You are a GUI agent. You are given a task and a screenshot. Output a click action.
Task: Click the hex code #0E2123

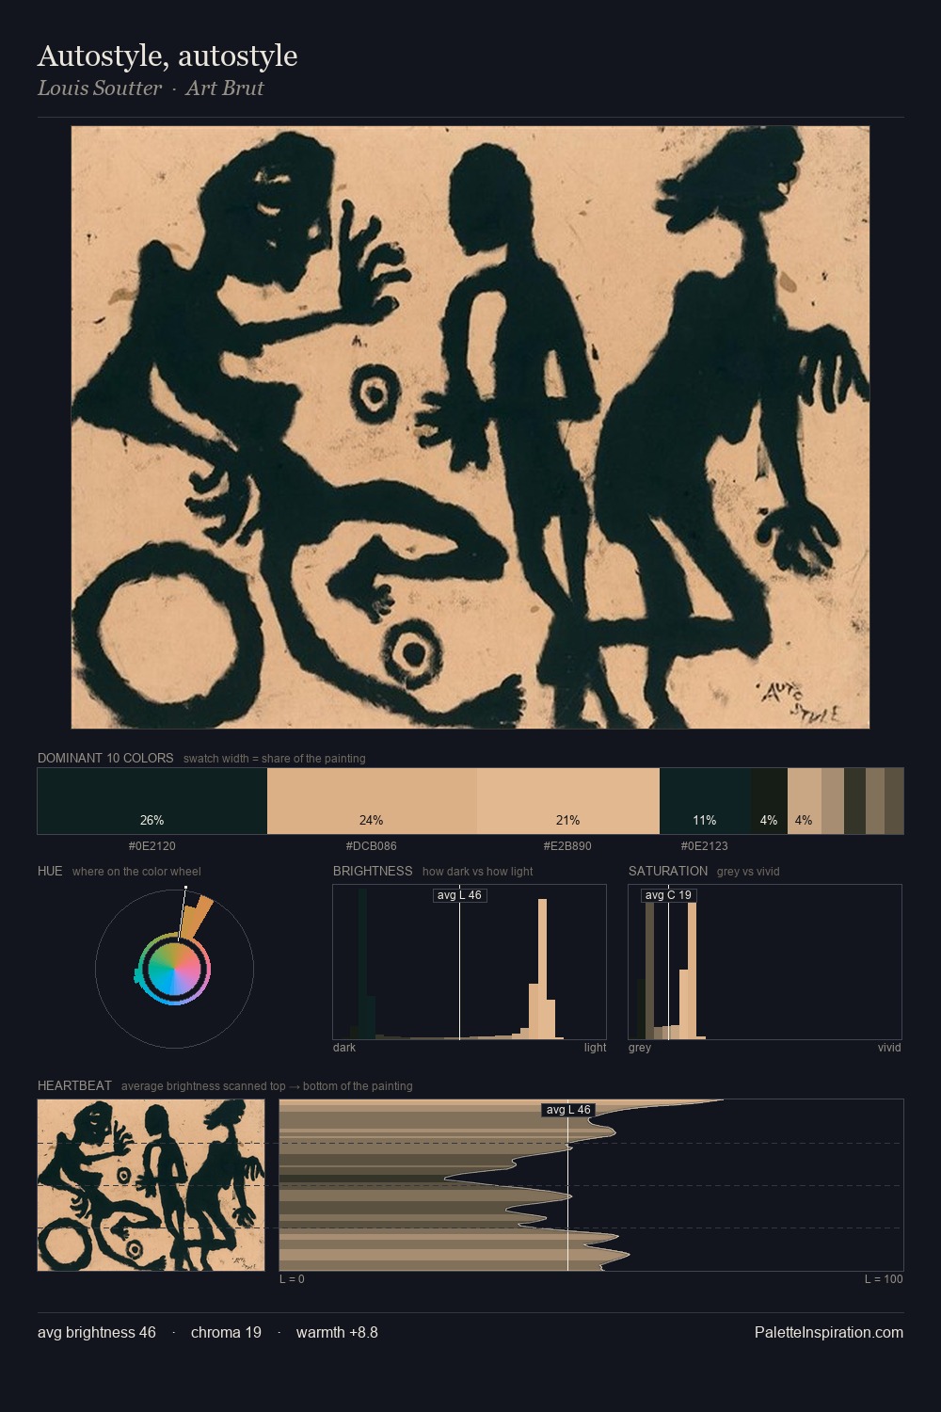705,846
